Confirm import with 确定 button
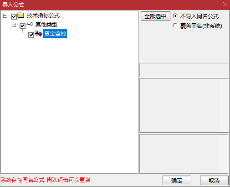The image size is (230, 187). 177,181
